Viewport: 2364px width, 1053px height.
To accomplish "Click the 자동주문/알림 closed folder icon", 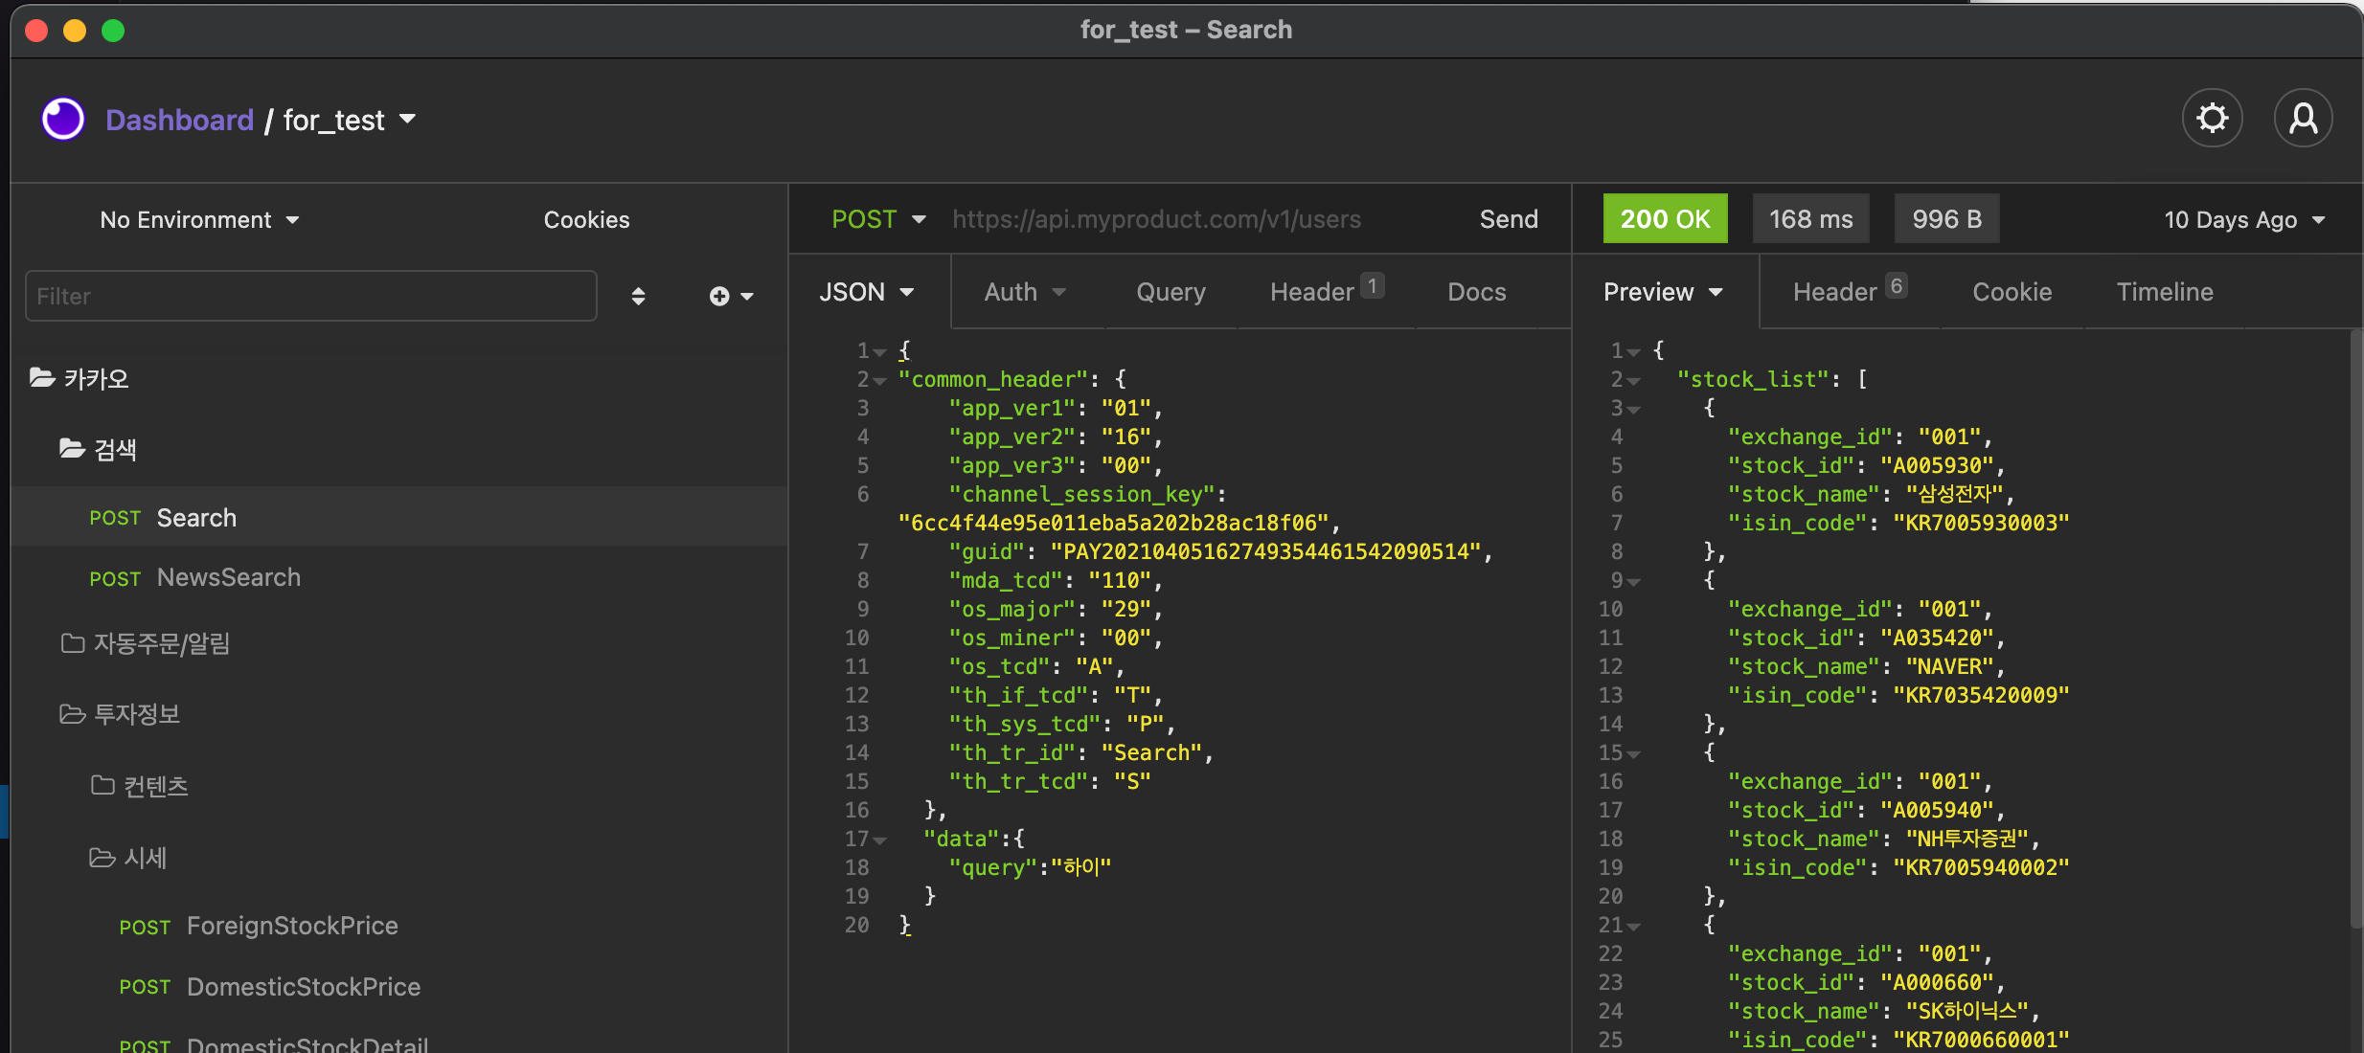I will tap(73, 643).
